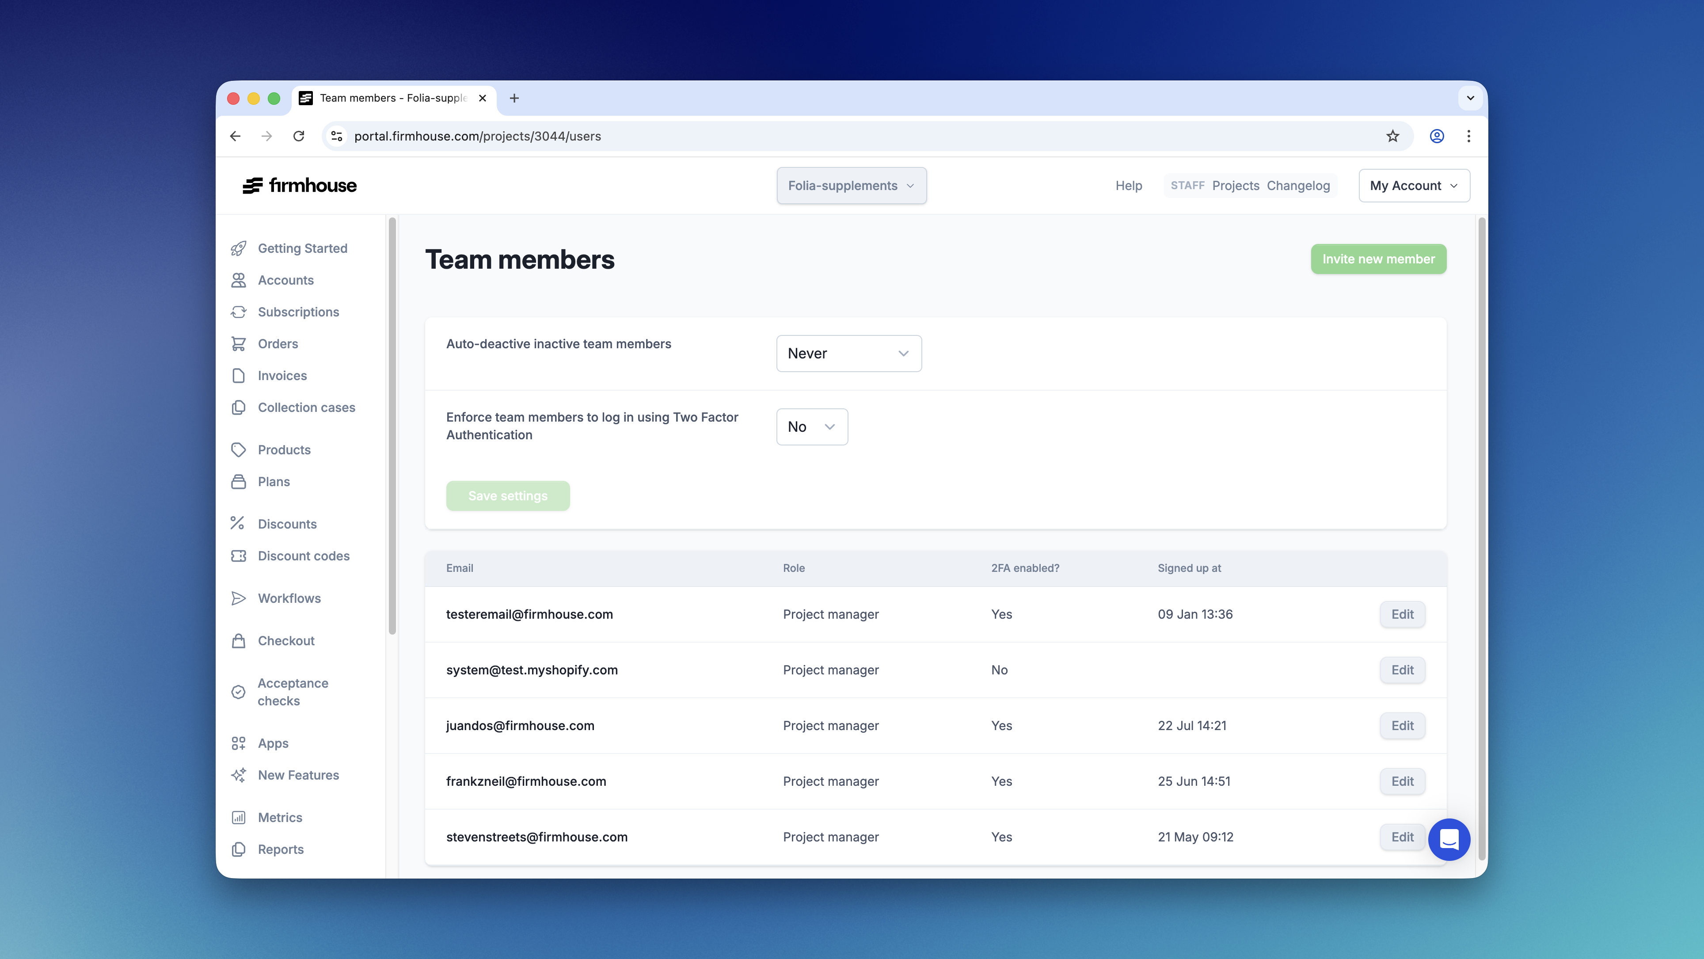The width and height of the screenshot is (1704, 959).
Task: Click the Metrics bar chart icon
Action: (240, 818)
